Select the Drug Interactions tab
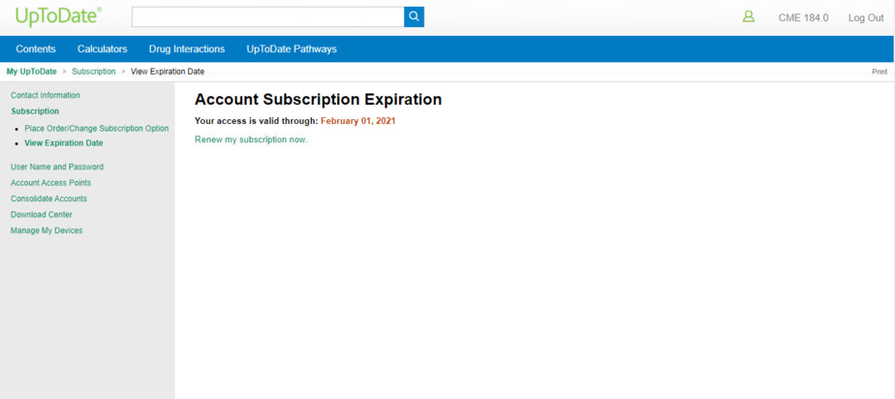895x399 pixels. point(187,49)
